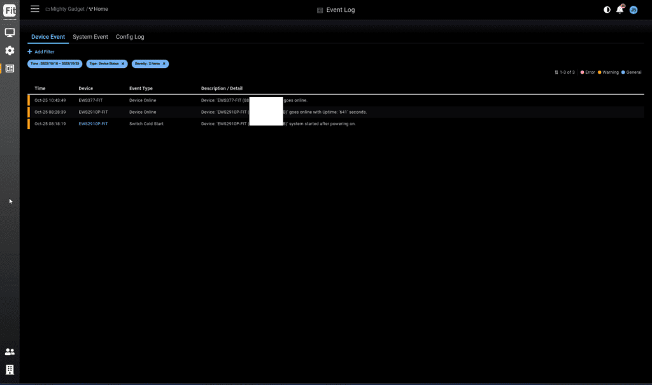Remove the Type Device Status filter
Screen dimensions: 652x385
pos(123,64)
